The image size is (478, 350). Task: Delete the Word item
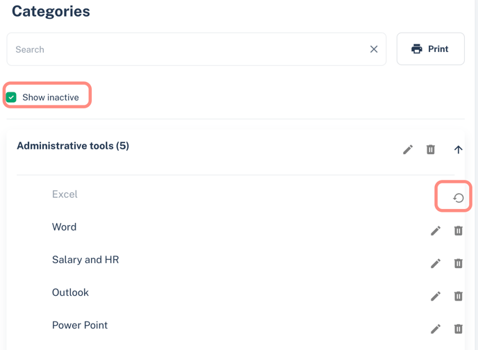pyautogui.click(x=458, y=231)
